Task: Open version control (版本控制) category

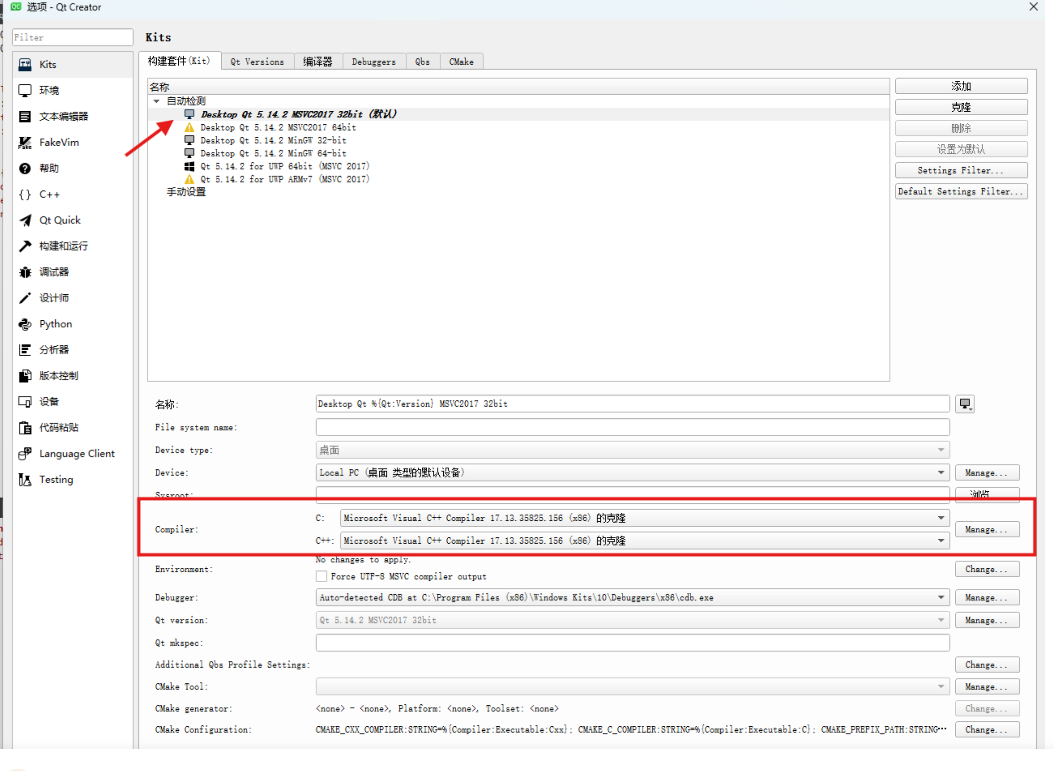Action: [58, 376]
